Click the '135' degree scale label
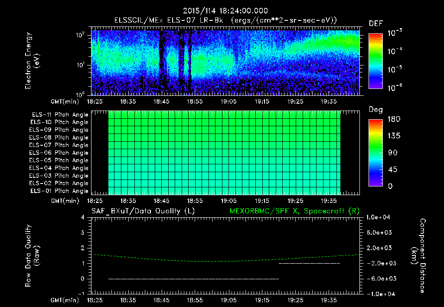Image resolution: width=444 pixels, height=307 pixels. pos(394,136)
